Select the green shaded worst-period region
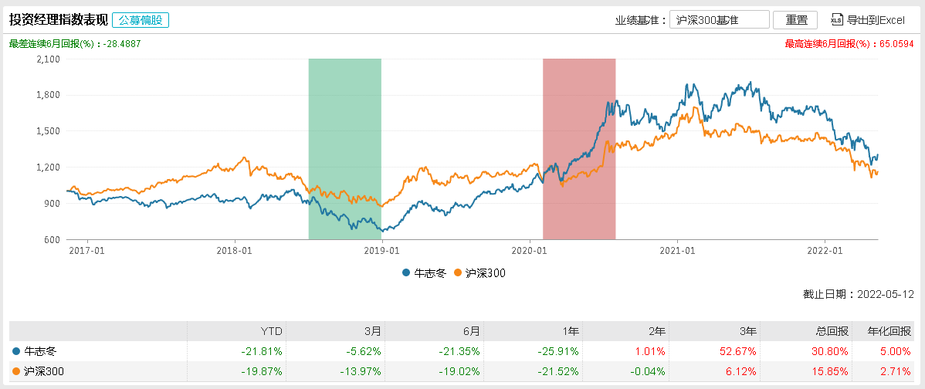The height and width of the screenshot is (389, 925). click(x=344, y=149)
